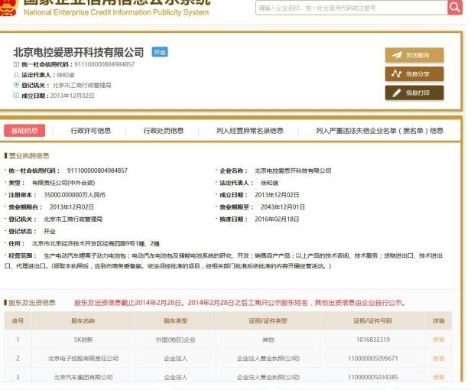Open 列入严重违法失信企业名单(黑名单)信息 tab
This screenshot has height=390, width=471.
pyautogui.click(x=379, y=131)
